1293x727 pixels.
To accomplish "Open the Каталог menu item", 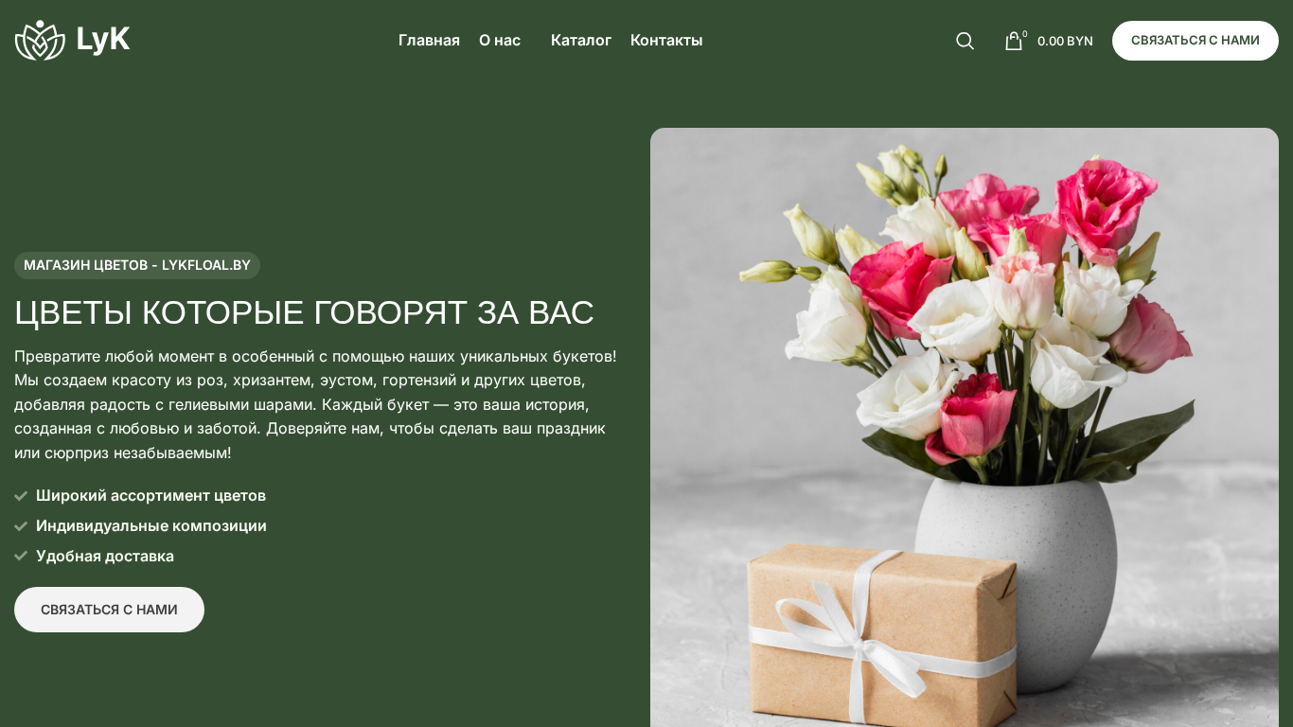I will pos(581,40).
